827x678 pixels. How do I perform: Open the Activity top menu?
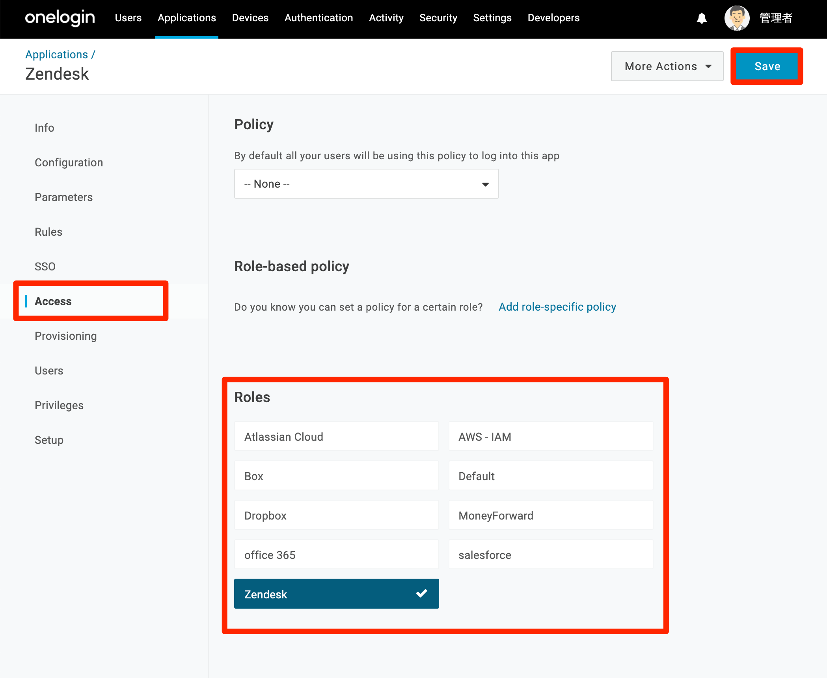click(x=386, y=18)
